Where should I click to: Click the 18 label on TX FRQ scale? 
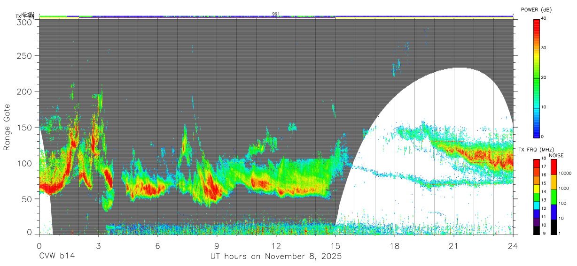click(x=545, y=159)
